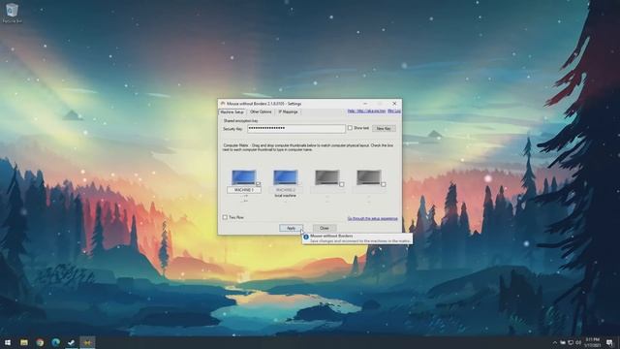Select the third grayed computer thumbnail
This screenshot has width=620, height=349.
(327, 177)
